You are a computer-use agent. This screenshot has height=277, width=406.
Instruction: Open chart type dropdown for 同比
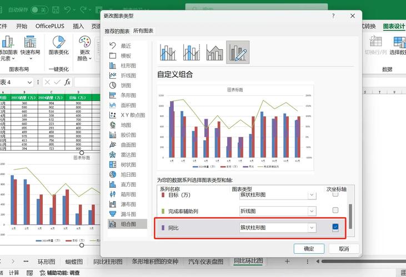(312, 228)
